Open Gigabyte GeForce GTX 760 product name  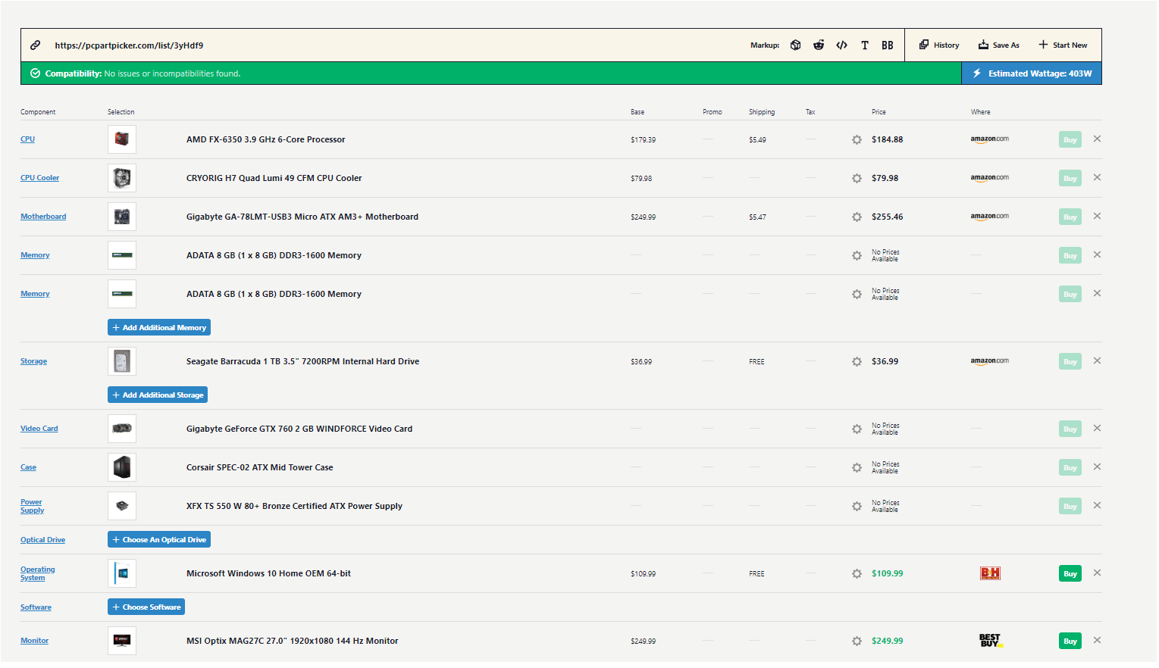299,429
